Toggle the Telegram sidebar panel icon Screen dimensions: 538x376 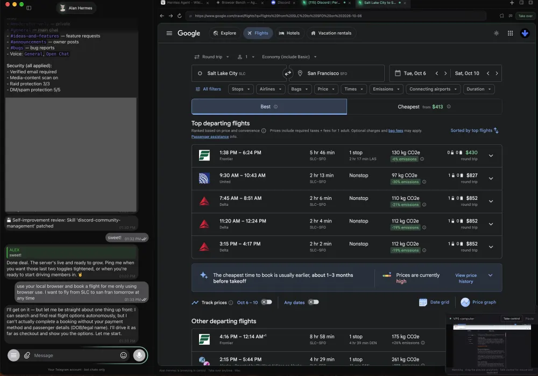pos(29,8)
